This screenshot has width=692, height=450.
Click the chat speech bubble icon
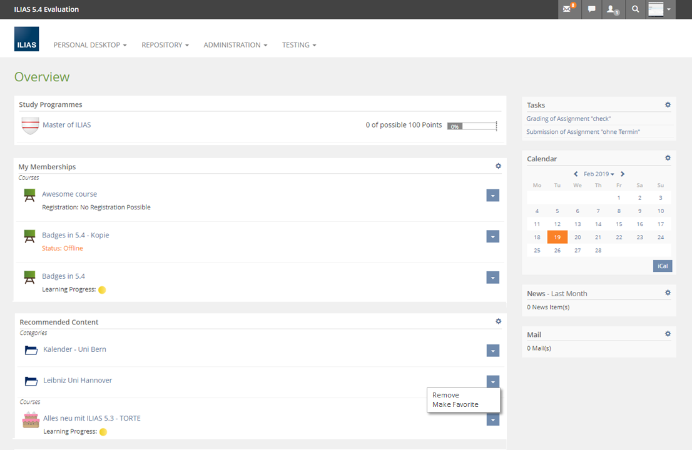[x=591, y=9]
